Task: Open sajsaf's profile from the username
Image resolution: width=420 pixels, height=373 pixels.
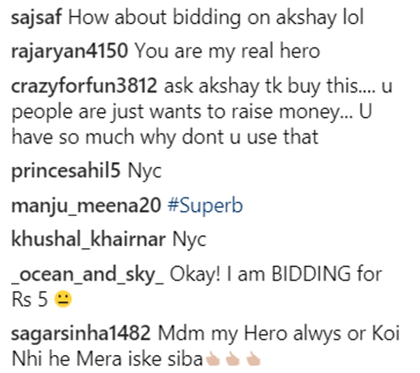Action: click(x=36, y=18)
